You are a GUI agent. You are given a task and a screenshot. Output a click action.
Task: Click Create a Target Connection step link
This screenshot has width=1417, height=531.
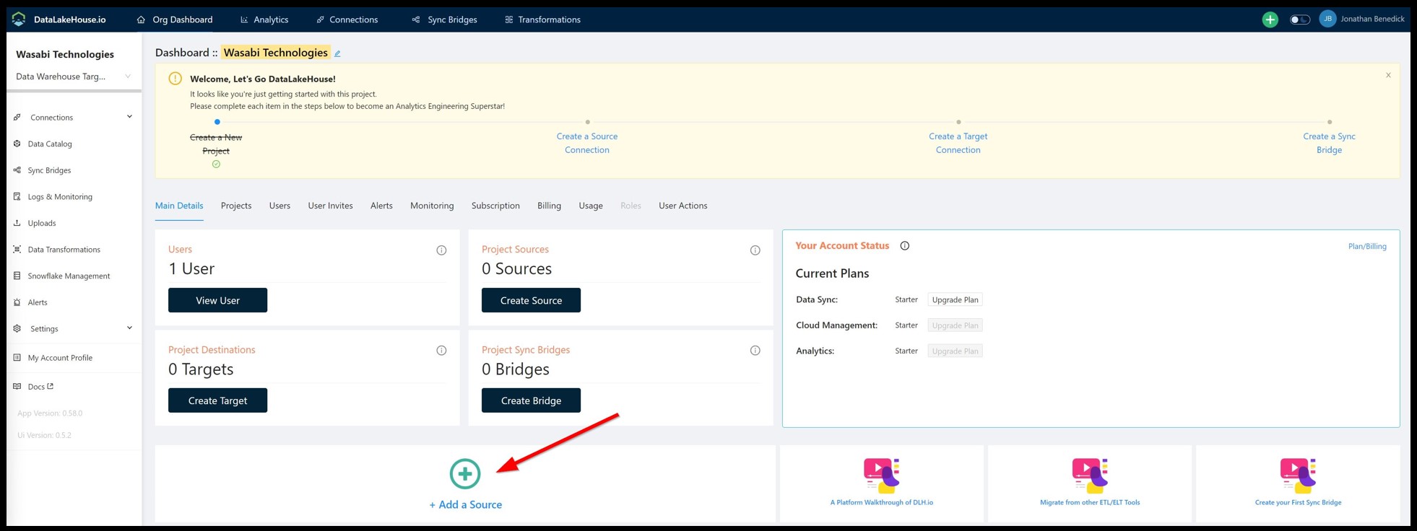coord(958,143)
